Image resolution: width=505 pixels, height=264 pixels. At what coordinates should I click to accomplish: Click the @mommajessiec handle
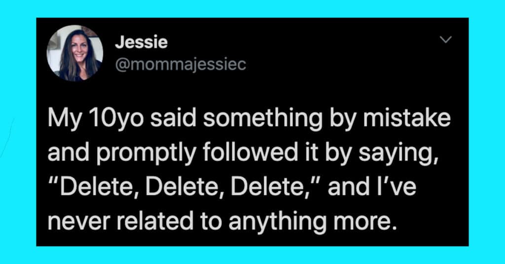tap(180, 64)
